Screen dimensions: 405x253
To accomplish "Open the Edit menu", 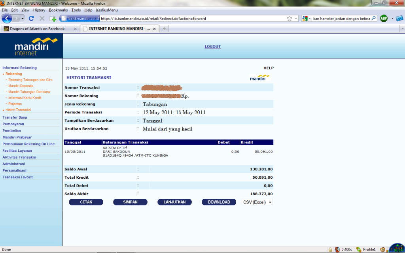I will tap(15, 10).
